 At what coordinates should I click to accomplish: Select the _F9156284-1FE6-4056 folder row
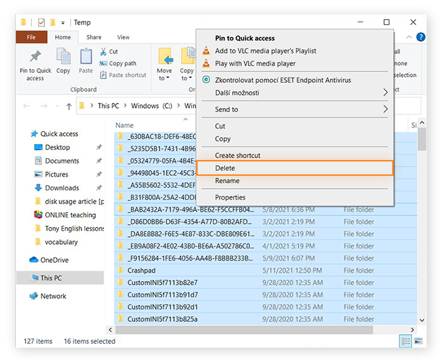(x=266, y=258)
